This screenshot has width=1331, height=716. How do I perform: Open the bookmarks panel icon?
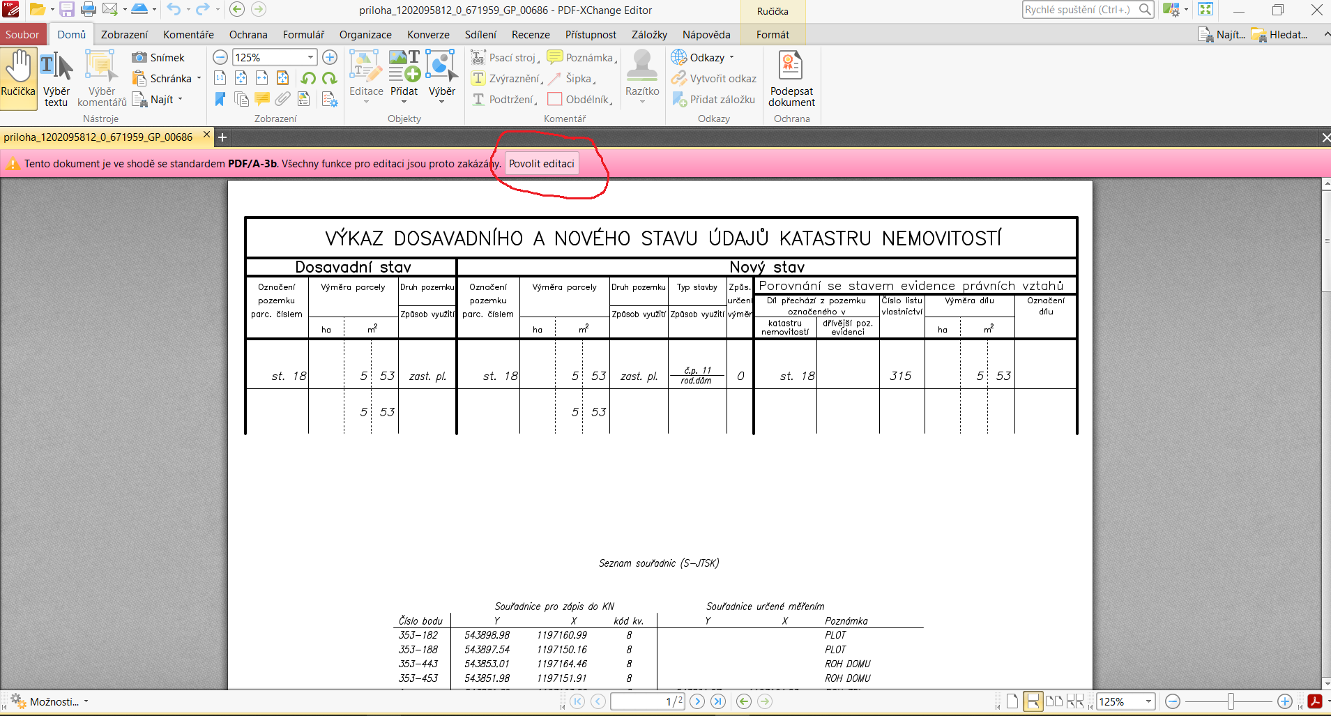click(x=220, y=100)
